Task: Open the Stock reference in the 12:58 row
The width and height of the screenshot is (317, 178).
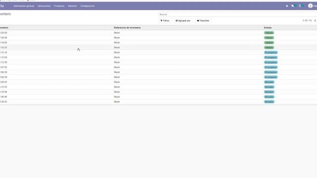Action: click(117, 57)
